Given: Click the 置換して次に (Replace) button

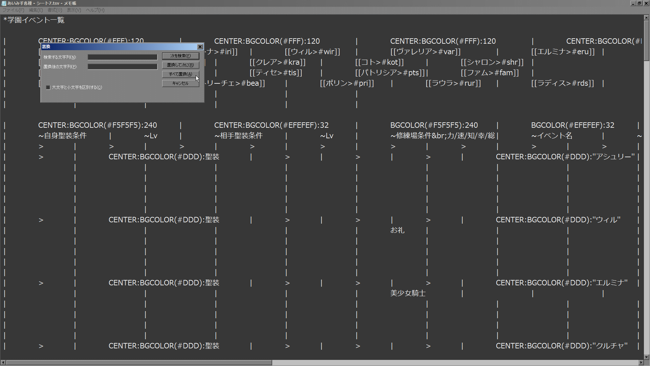Looking at the screenshot, I should (x=180, y=65).
